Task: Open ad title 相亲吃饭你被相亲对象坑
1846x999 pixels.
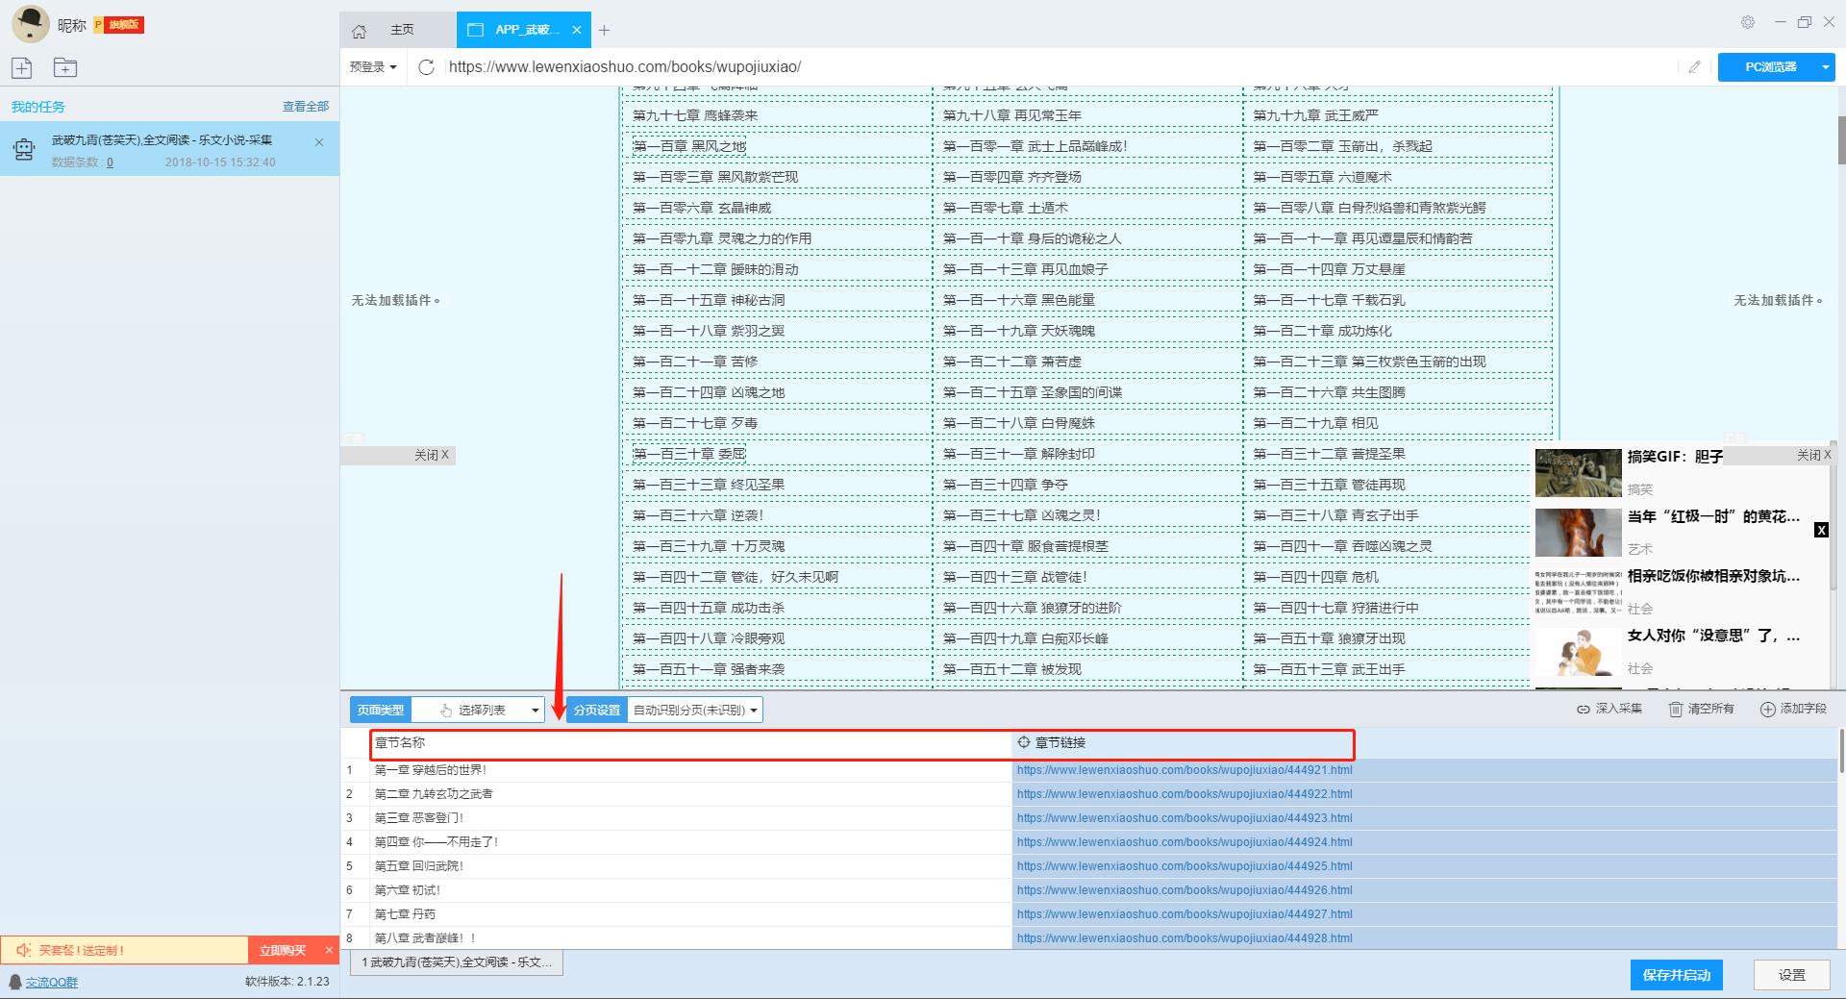Action: pos(1713,576)
